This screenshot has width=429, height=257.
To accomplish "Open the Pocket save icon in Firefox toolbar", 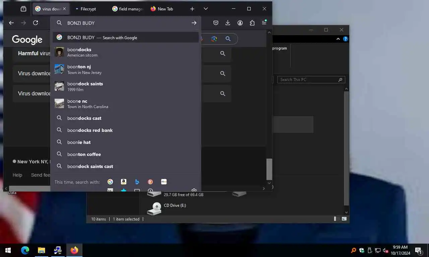I will 216,23.
